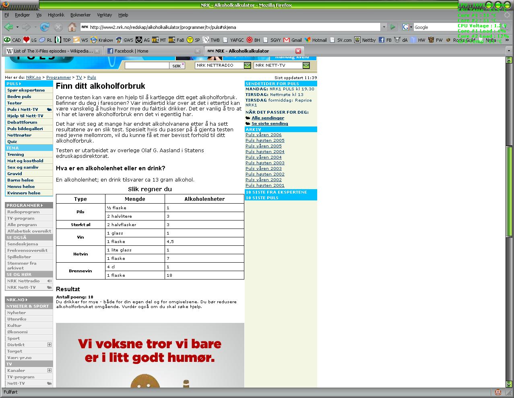Click the monkey icon in the status bar
The image size is (514, 398).
coord(498,392)
